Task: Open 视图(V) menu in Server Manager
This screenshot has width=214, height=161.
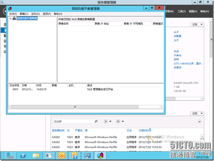Action: point(193,11)
